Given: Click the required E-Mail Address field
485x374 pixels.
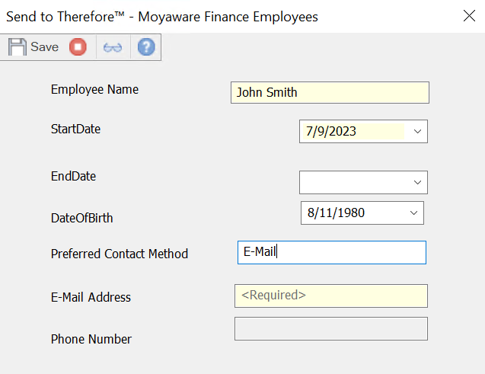Looking at the screenshot, I should (x=331, y=296).
